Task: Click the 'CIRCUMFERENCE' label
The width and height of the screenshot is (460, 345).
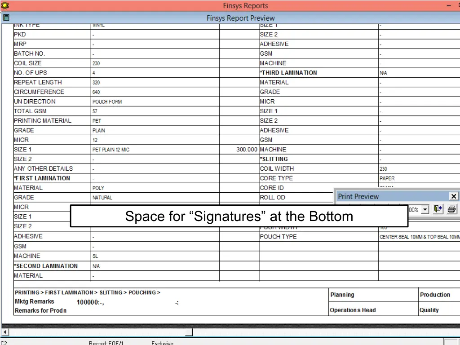Action: click(39, 92)
